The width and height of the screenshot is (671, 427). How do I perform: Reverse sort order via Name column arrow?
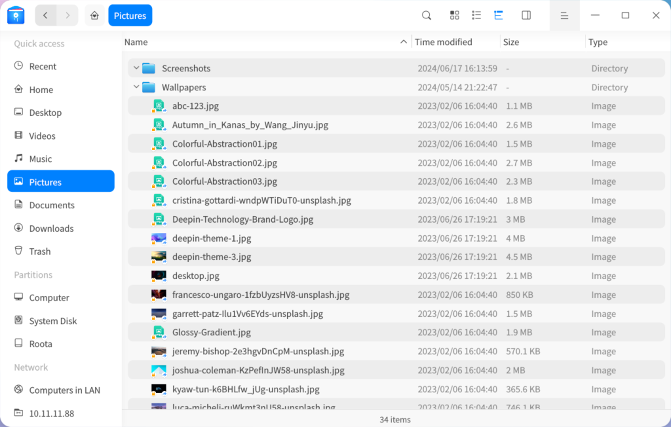[x=404, y=41]
